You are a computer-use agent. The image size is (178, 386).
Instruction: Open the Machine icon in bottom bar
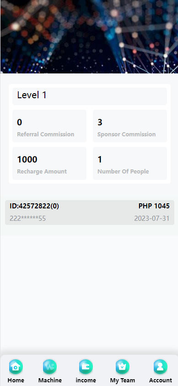click(x=50, y=367)
